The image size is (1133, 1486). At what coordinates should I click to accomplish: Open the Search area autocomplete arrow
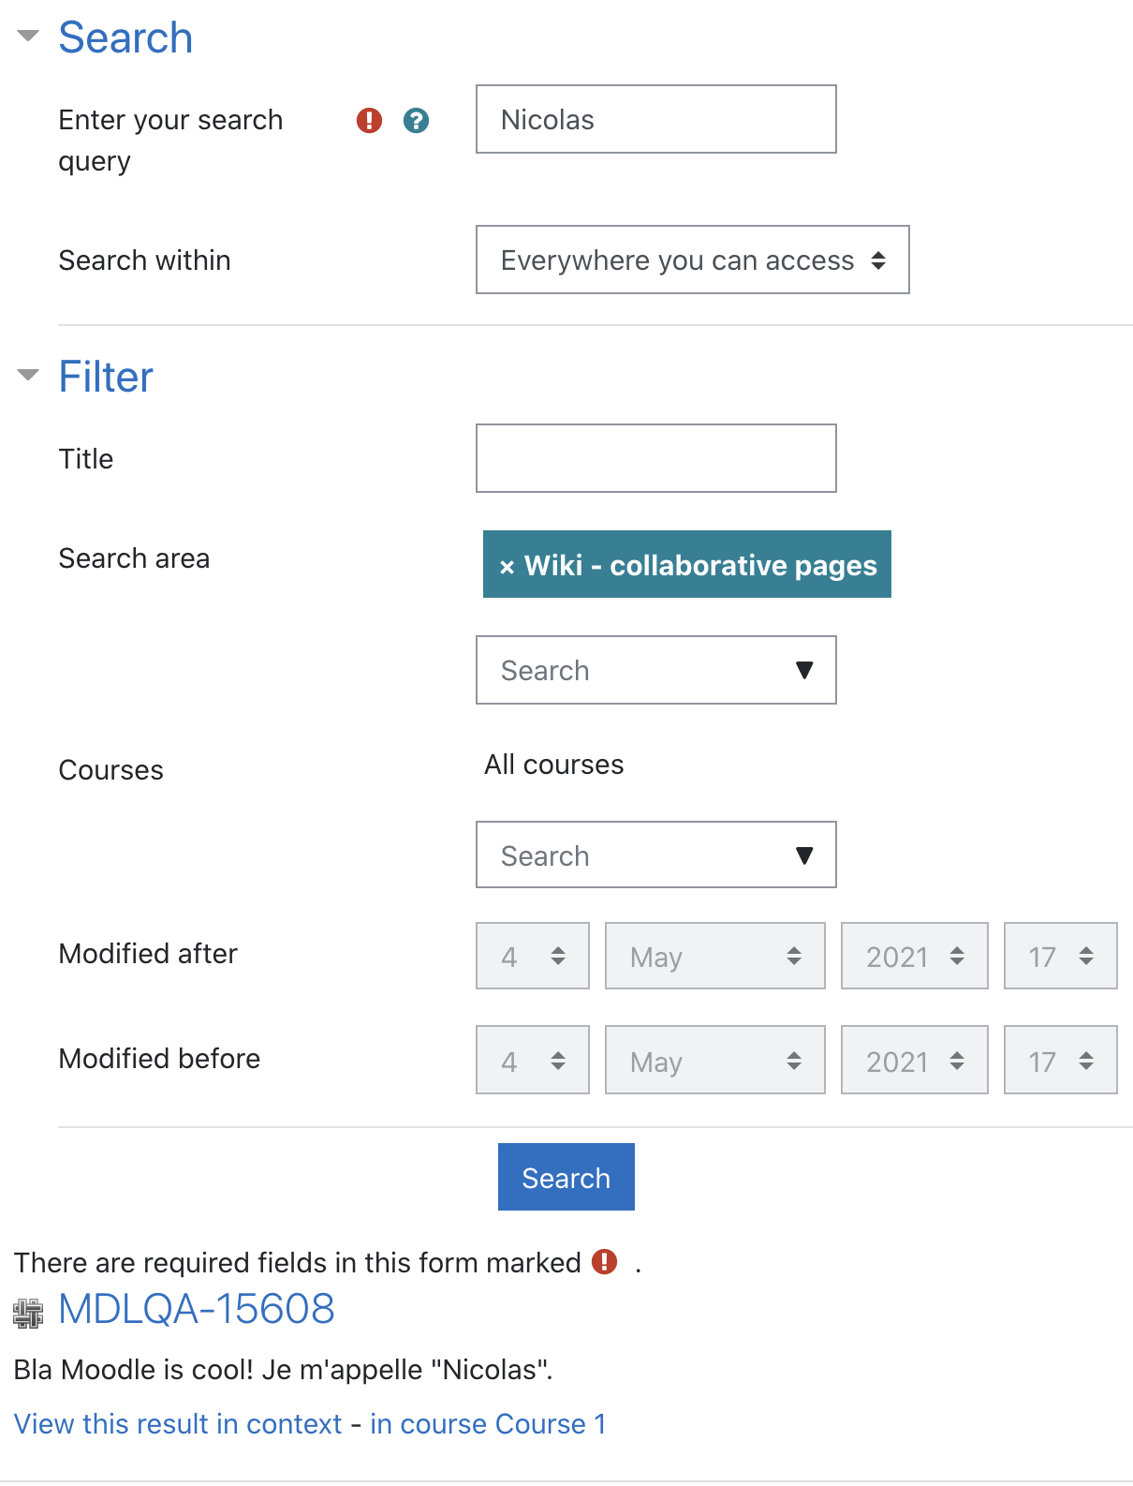[803, 670]
